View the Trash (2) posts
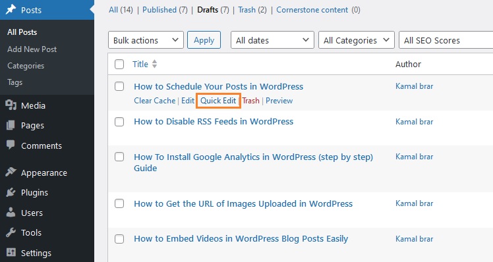The image size is (493, 262). coord(252,10)
